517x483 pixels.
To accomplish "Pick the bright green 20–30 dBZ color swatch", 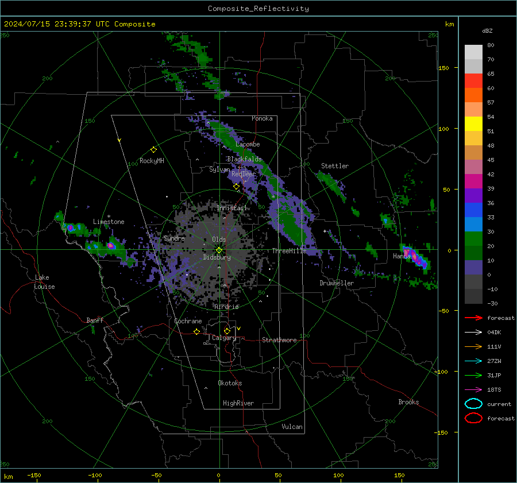I will [473, 239].
